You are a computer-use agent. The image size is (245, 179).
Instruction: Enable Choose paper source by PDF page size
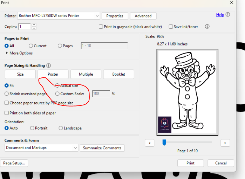(x=7, y=103)
